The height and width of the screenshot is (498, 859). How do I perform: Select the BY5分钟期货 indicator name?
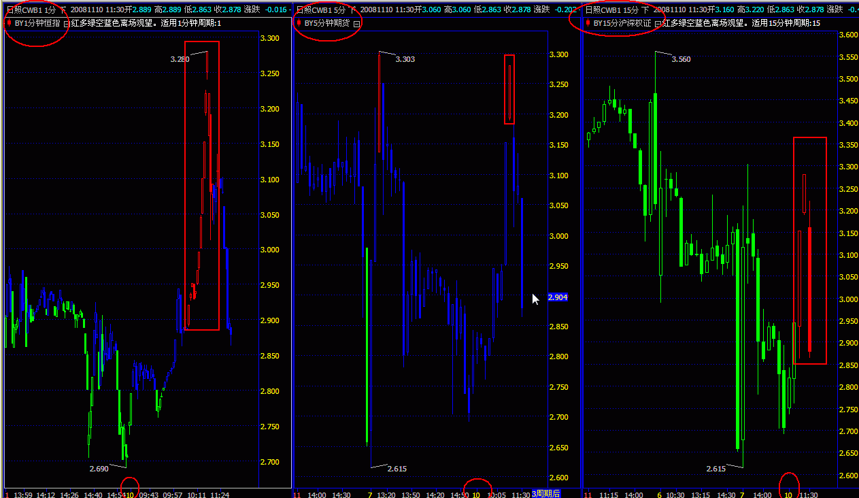pos(327,23)
